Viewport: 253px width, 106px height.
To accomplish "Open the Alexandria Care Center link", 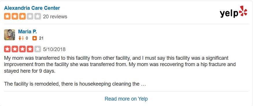I will click(32, 8).
